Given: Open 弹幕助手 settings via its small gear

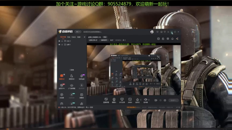Looking at the screenshot, I should [64, 74].
